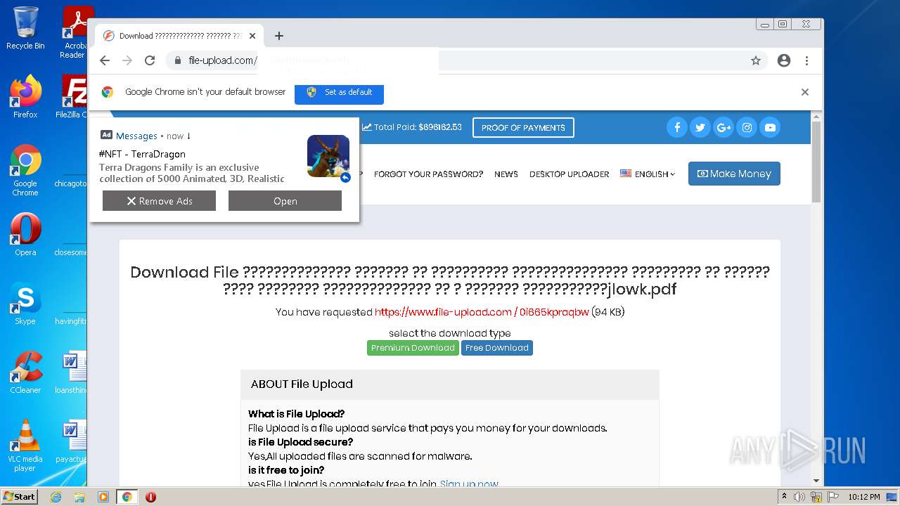This screenshot has width=900, height=506.
Task: Show hidden system tray icons
Action: pos(784,497)
